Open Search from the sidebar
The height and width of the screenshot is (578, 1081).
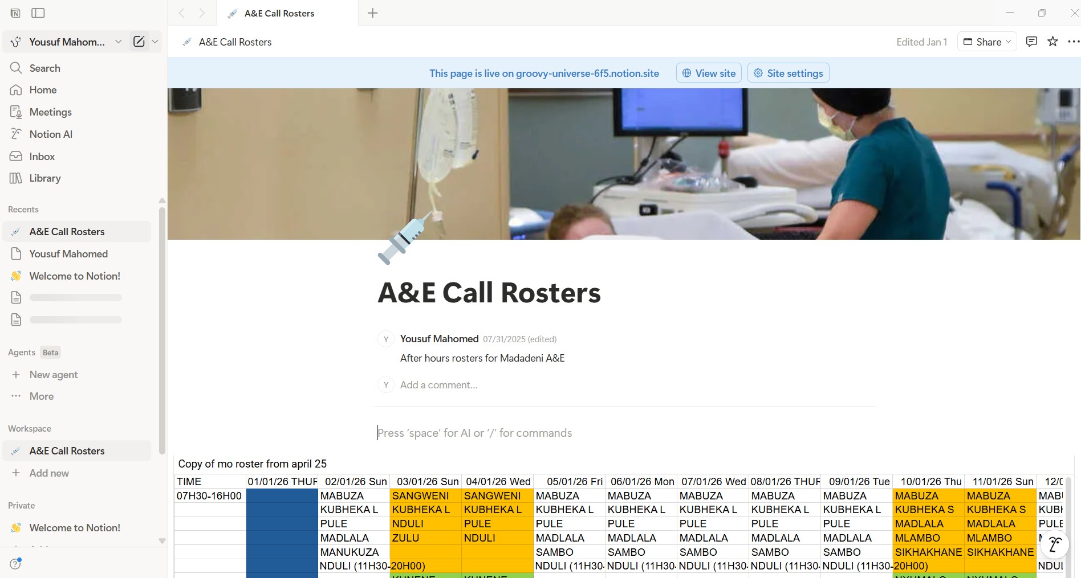(44, 68)
